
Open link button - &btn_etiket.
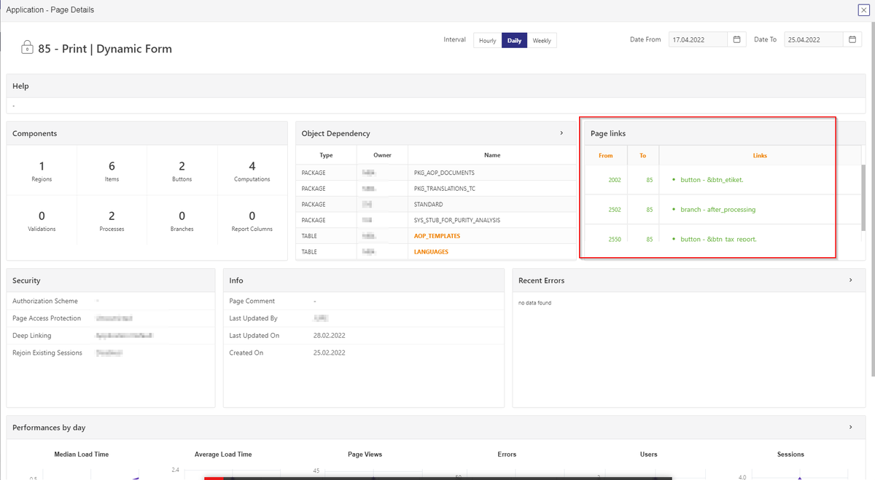point(712,180)
